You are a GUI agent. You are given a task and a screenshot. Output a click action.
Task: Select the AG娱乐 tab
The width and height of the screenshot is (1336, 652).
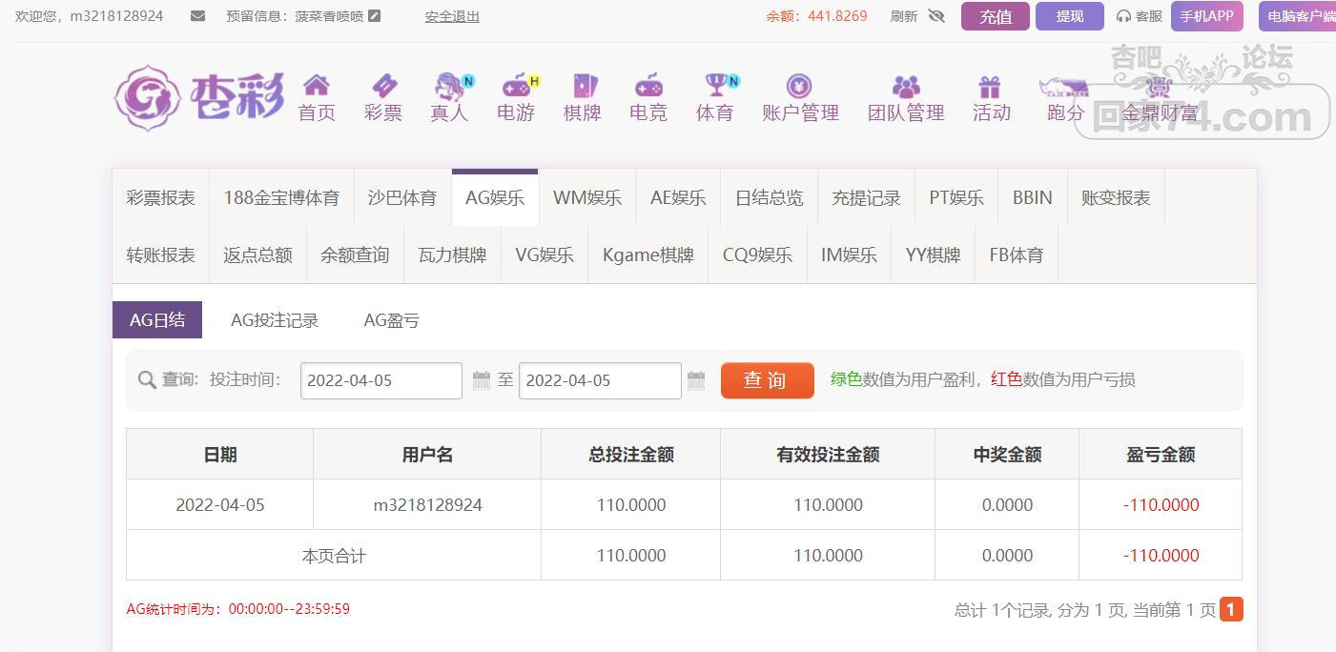(x=495, y=197)
